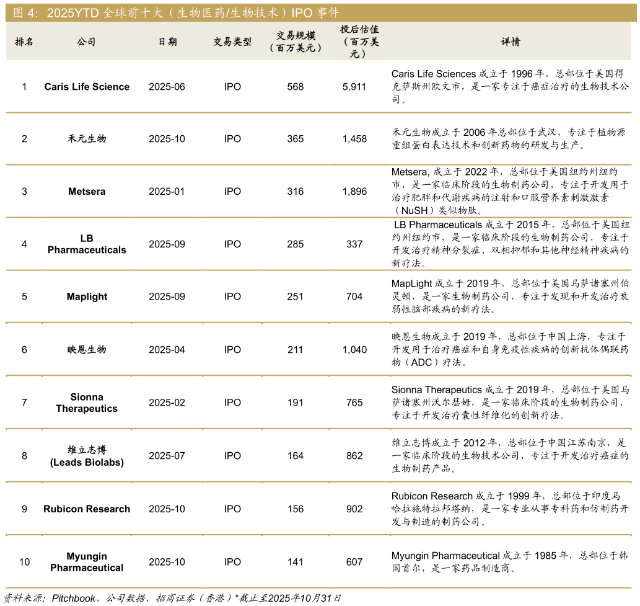Select the 详情 column header
This screenshot has height=606, width=640.
(511, 42)
